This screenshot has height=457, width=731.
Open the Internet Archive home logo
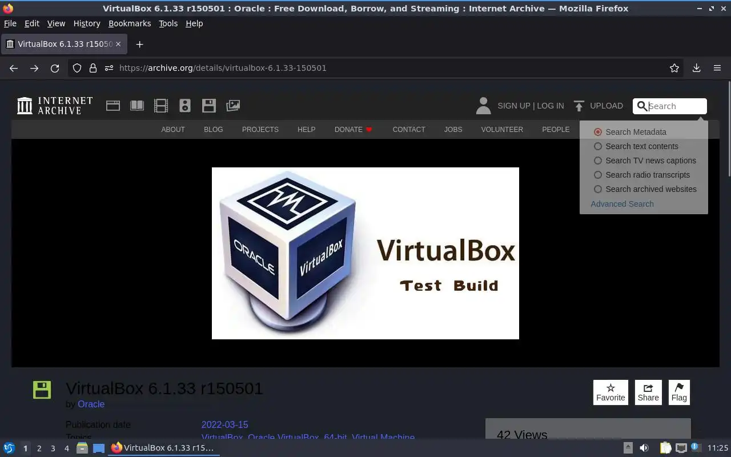pos(55,106)
